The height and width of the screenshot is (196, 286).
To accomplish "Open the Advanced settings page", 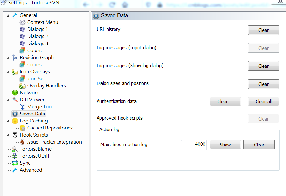I will [x=31, y=170].
